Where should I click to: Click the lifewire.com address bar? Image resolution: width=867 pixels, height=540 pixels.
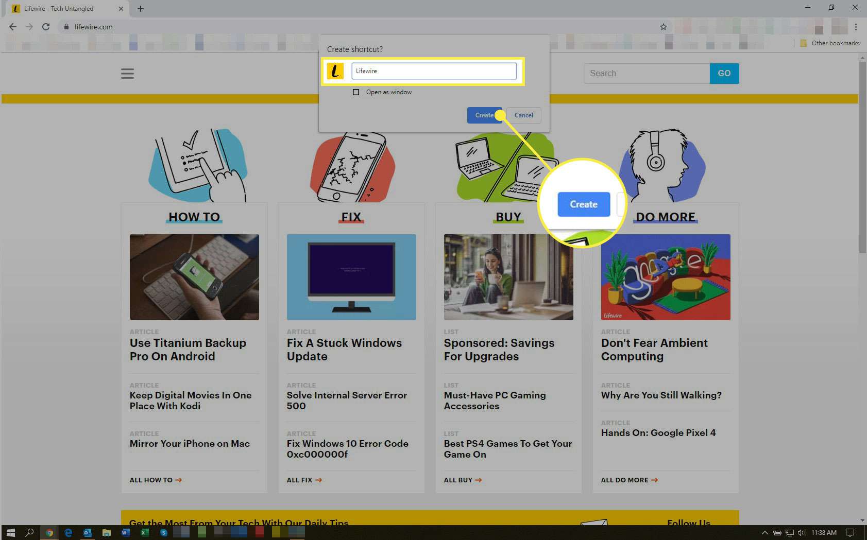pos(361,27)
